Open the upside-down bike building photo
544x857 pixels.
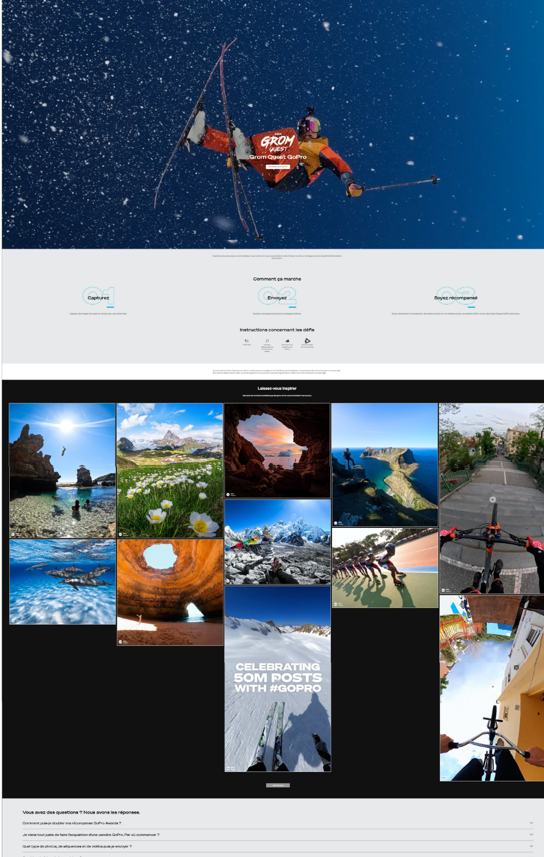click(x=491, y=688)
